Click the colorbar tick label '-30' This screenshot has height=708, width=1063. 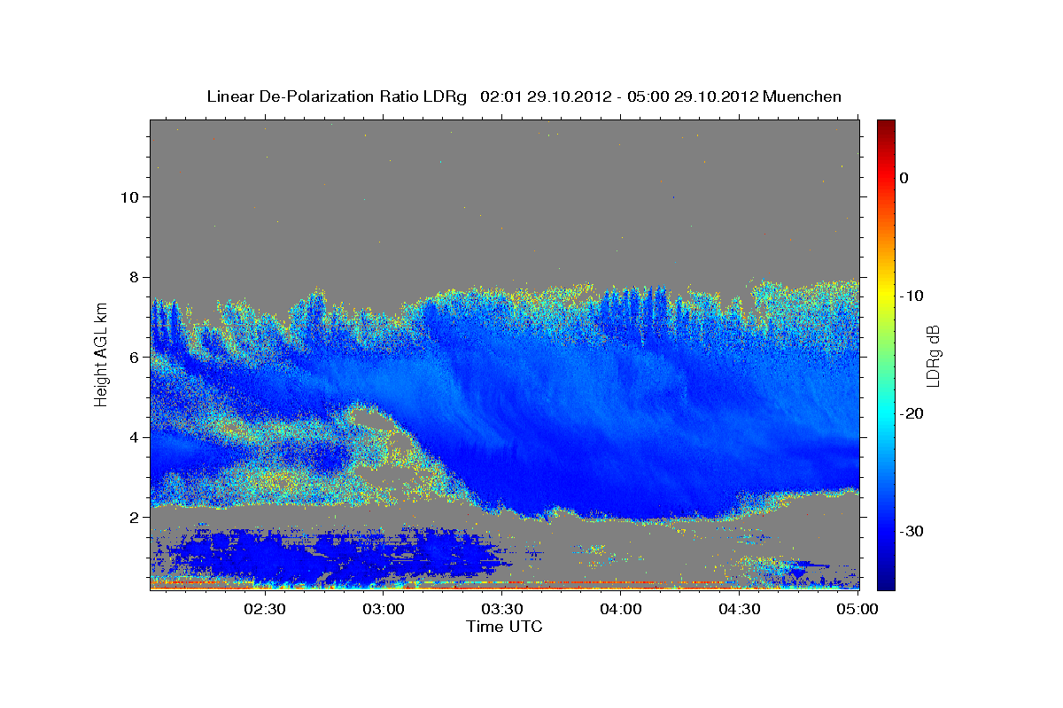[912, 532]
